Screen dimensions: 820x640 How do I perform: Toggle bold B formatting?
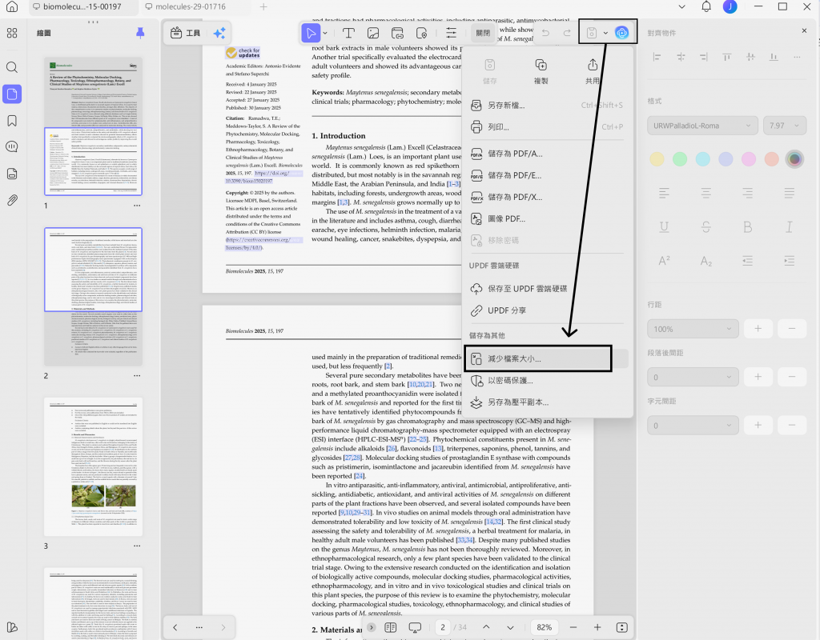coord(748,226)
